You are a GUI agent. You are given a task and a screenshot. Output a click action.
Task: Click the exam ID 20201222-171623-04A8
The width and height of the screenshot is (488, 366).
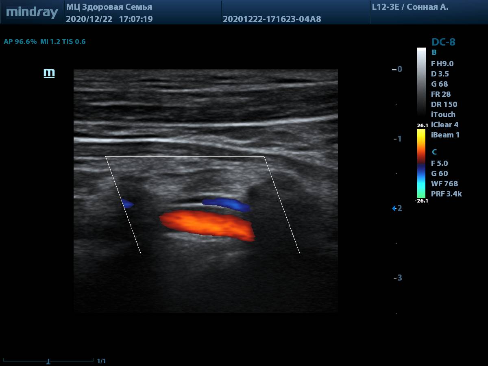[272, 19]
